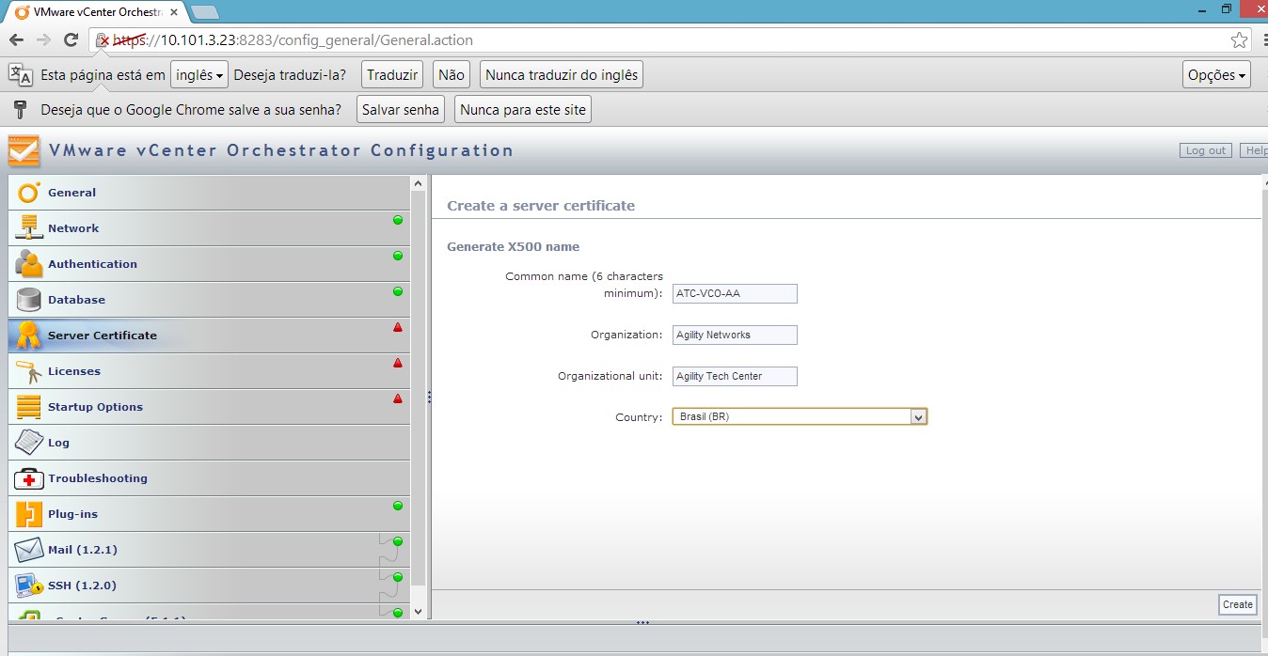The width and height of the screenshot is (1268, 656).
Task: Click the sidebar vertical scrollbar
Action: [x=419, y=376]
